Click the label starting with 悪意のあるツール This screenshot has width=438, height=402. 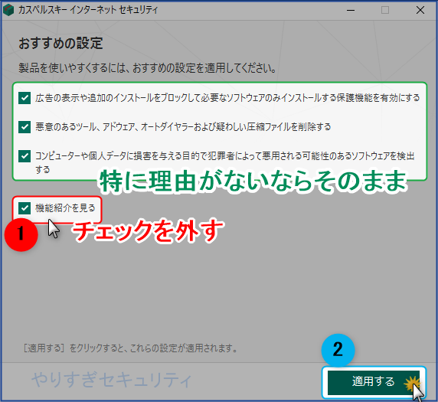(x=183, y=127)
